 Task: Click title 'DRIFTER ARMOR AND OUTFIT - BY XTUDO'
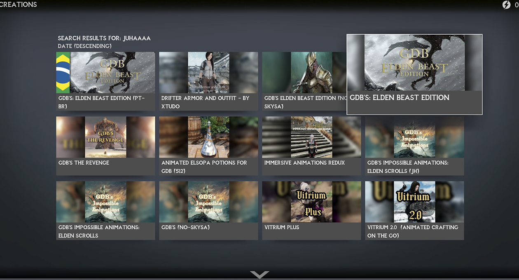tap(205, 102)
